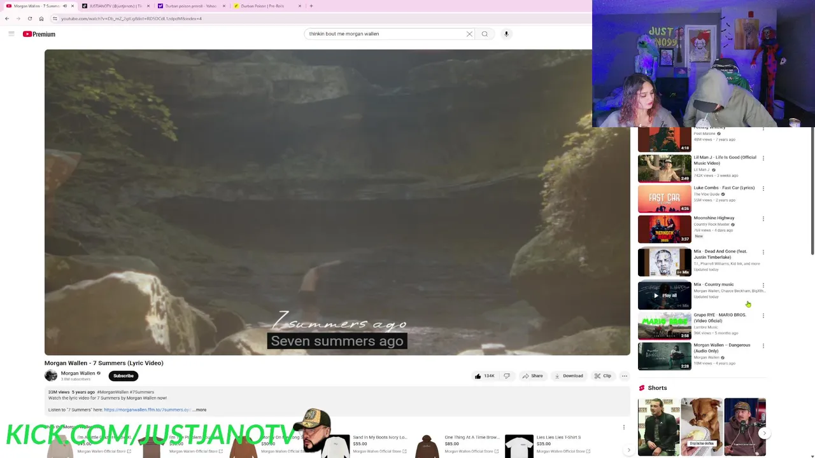Run search with magnifier icon
Viewport: 815px width, 458px height.
click(485, 34)
